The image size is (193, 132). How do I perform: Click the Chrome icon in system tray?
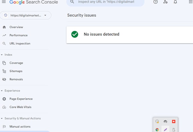157,130
